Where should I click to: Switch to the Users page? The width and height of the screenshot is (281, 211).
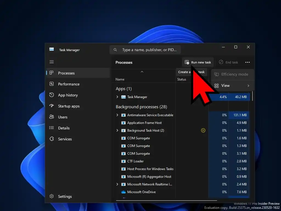pyautogui.click(x=78, y=117)
